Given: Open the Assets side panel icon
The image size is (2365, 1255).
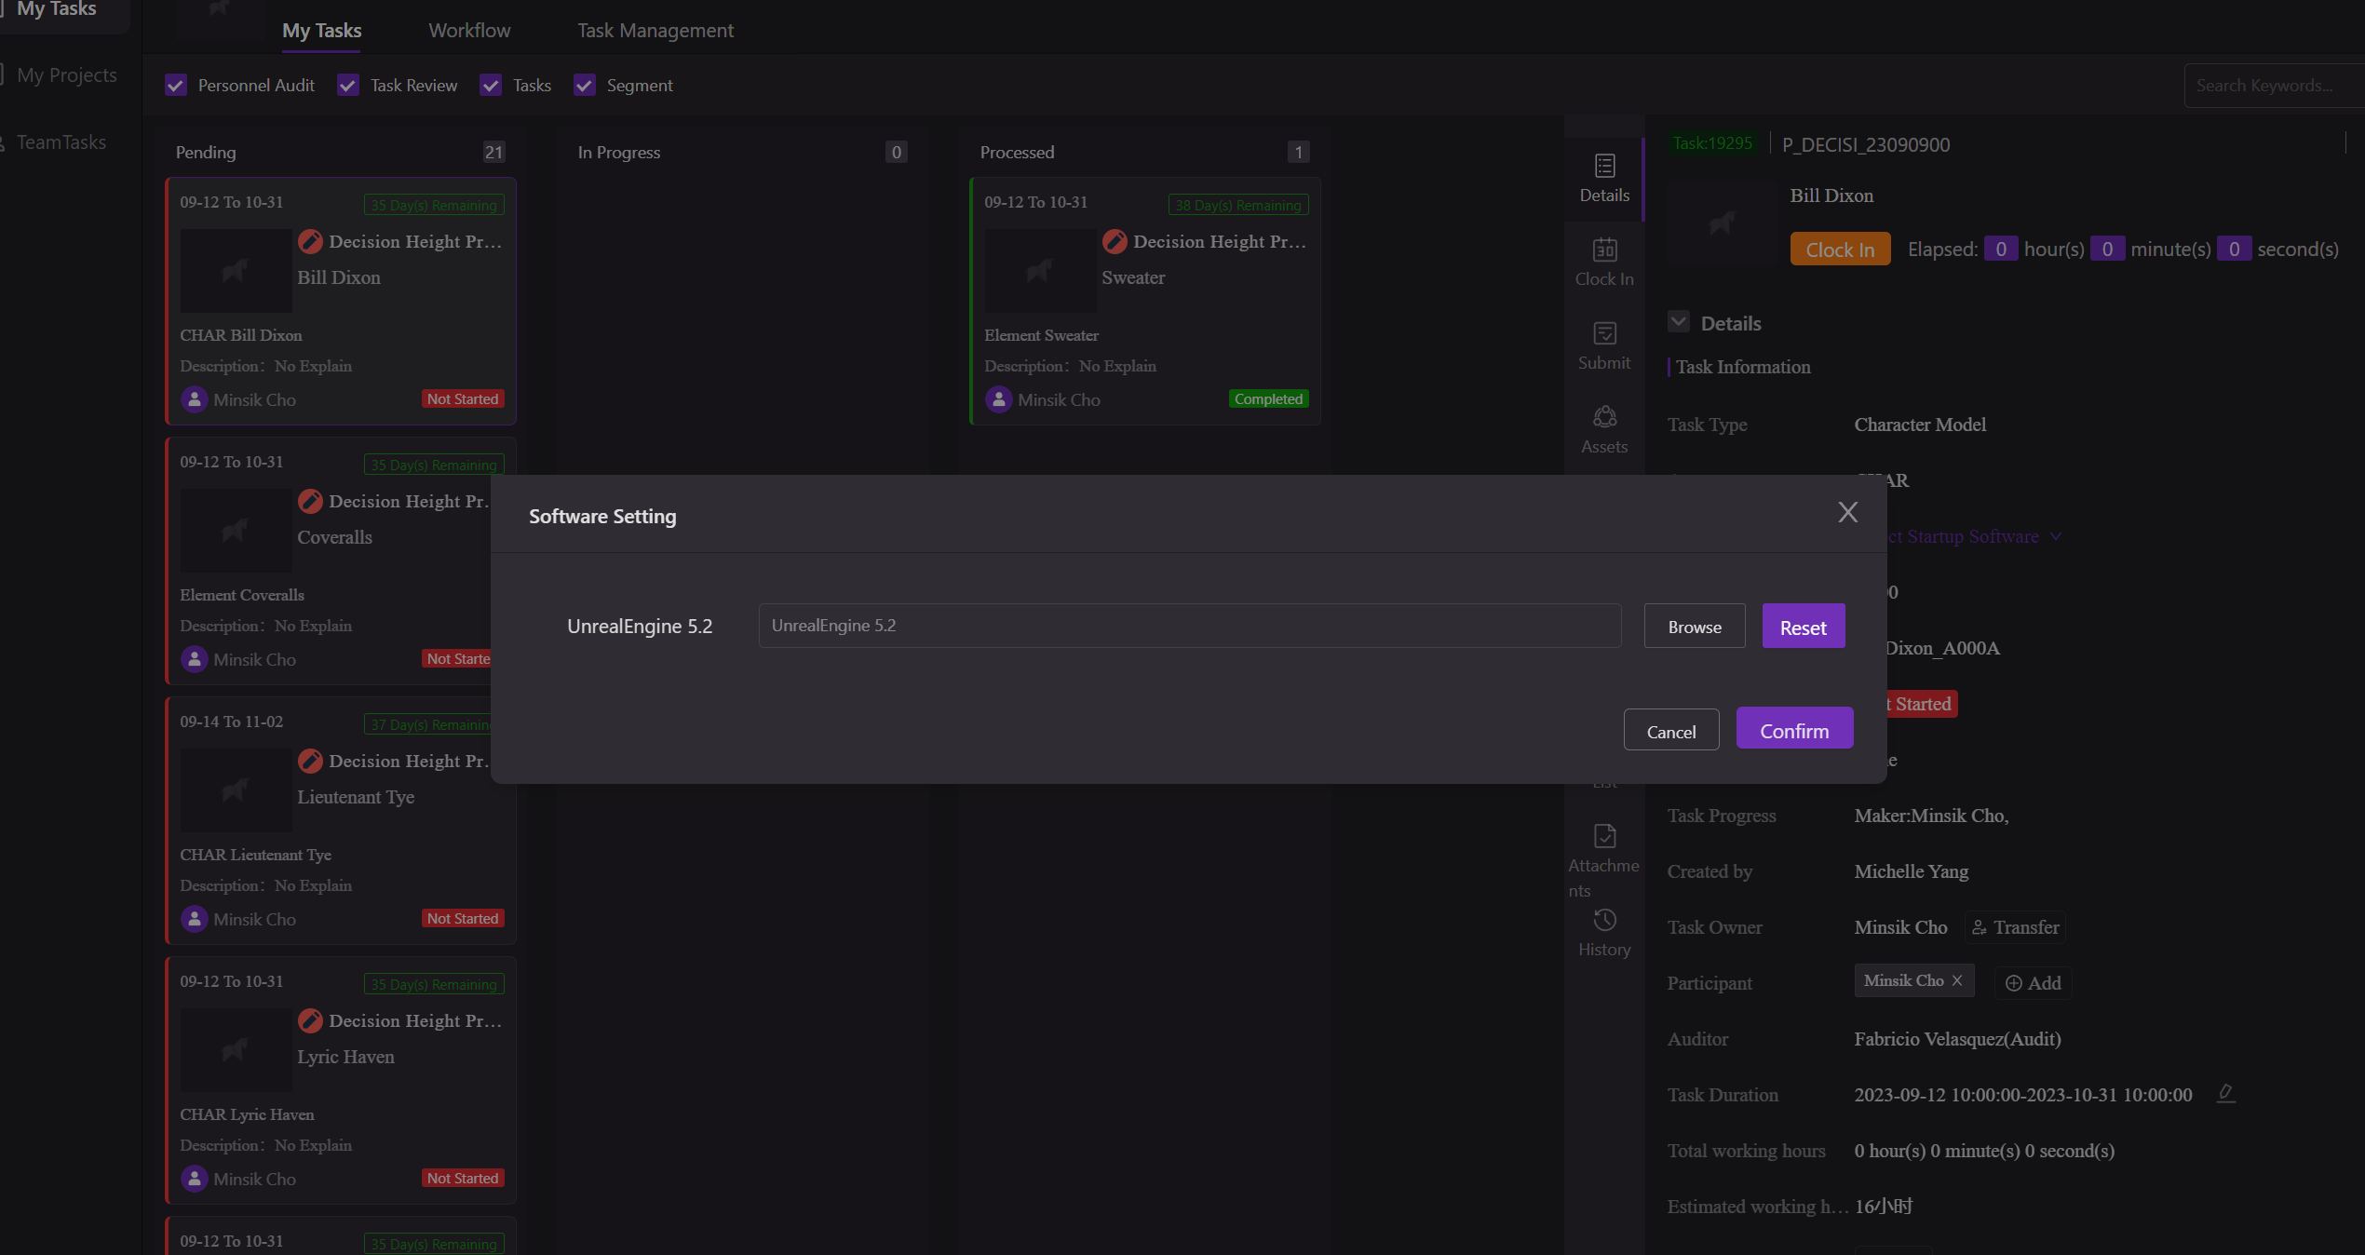Looking at the screenshot, I should (x=1604, y=430).
